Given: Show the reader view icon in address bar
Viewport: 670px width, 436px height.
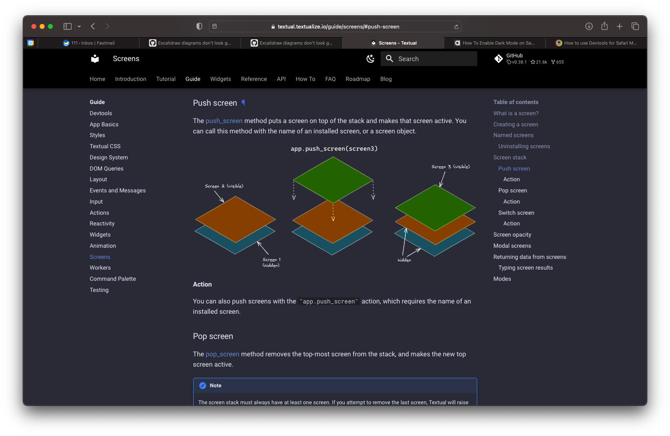Looking at the screenshot, I should [215, 26].
